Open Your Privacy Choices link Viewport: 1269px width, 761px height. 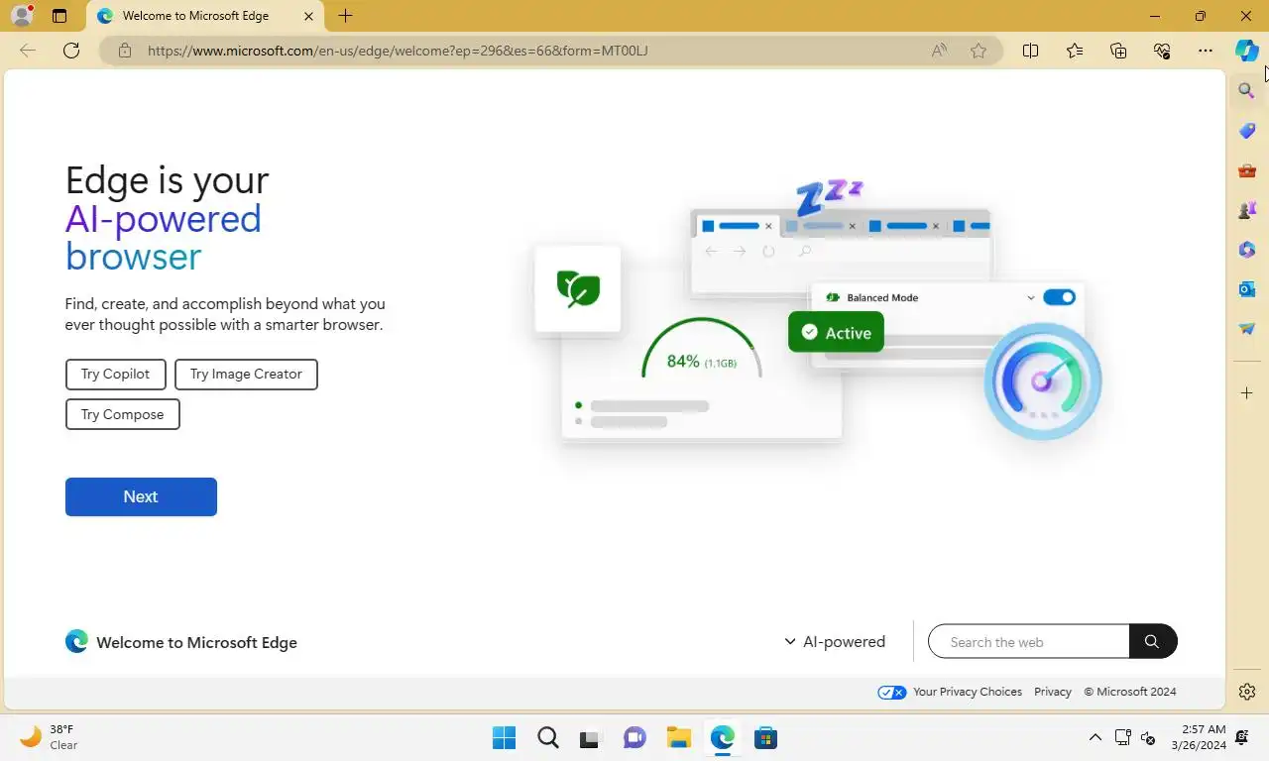click(951, 692)
